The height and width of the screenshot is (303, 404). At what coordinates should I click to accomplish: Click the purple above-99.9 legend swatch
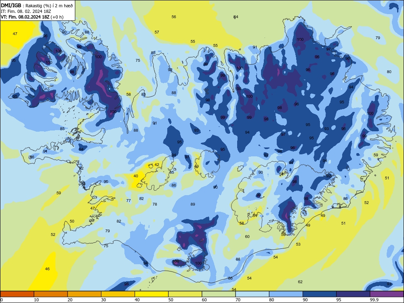point(387,294)
